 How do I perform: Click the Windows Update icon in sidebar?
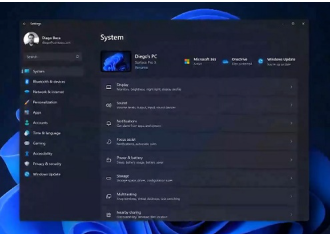point(27,174)
